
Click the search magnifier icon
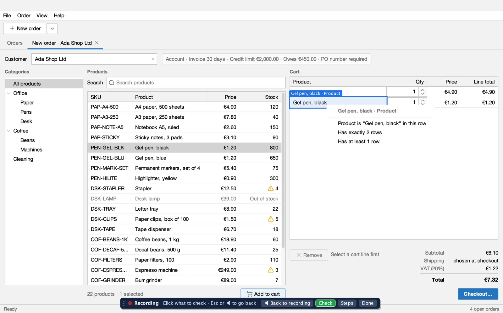point(111,83)
